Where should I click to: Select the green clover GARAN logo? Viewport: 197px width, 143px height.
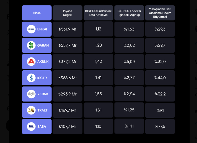(x=31, y=45)
